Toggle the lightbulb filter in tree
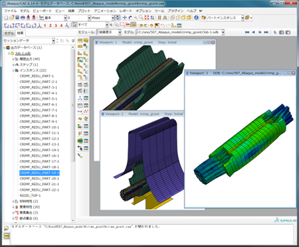299x247 pixels. coord(73,41)
